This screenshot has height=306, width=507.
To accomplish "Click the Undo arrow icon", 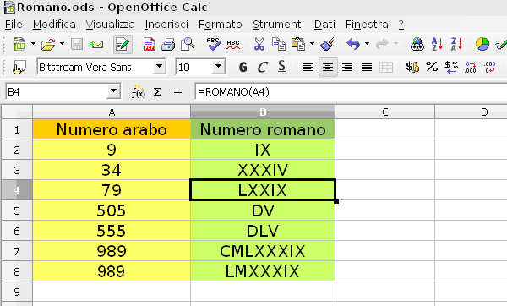I will [352, 44].
